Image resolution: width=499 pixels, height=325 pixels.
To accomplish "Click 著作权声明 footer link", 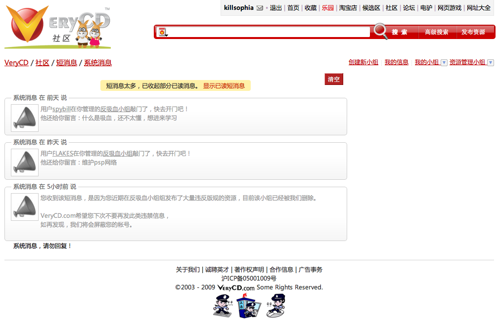I will pyautogui.click(x=249, y=270).
